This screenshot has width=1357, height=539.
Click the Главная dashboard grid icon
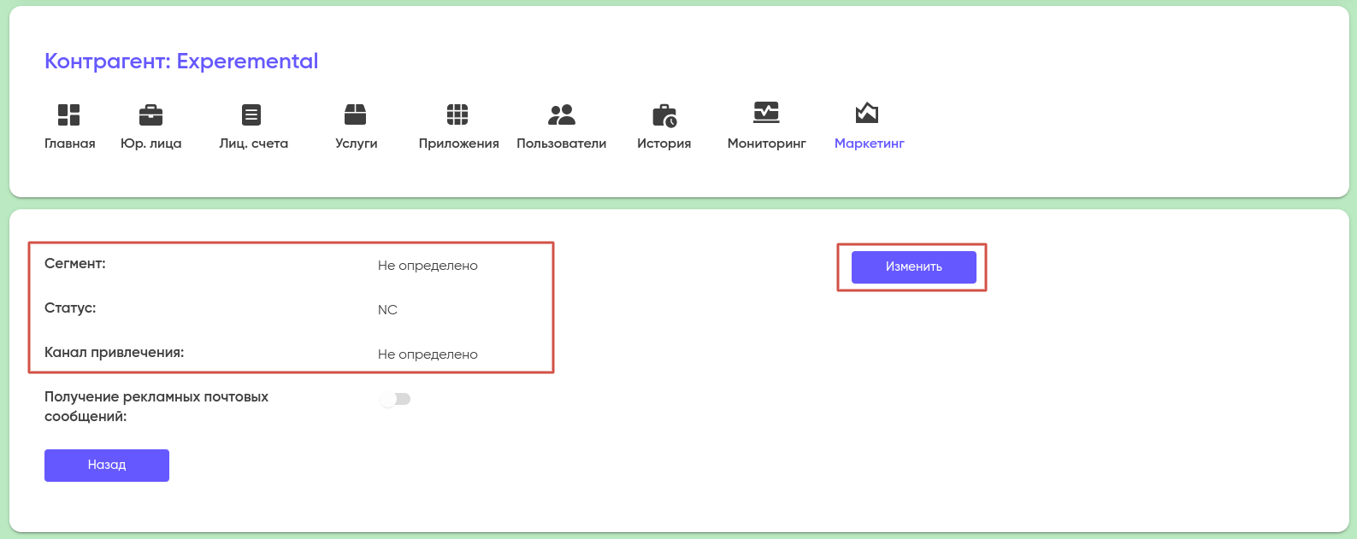click(x=68, y=114)
